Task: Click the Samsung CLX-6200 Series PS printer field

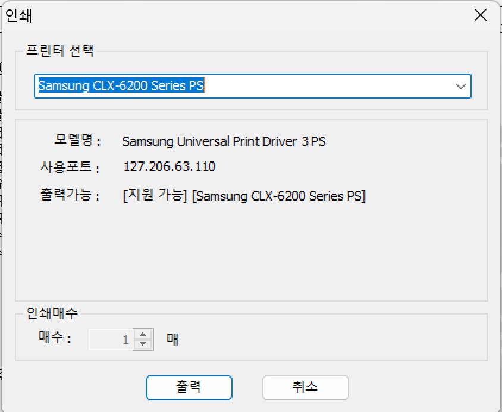Action: (x=253, y=86)
